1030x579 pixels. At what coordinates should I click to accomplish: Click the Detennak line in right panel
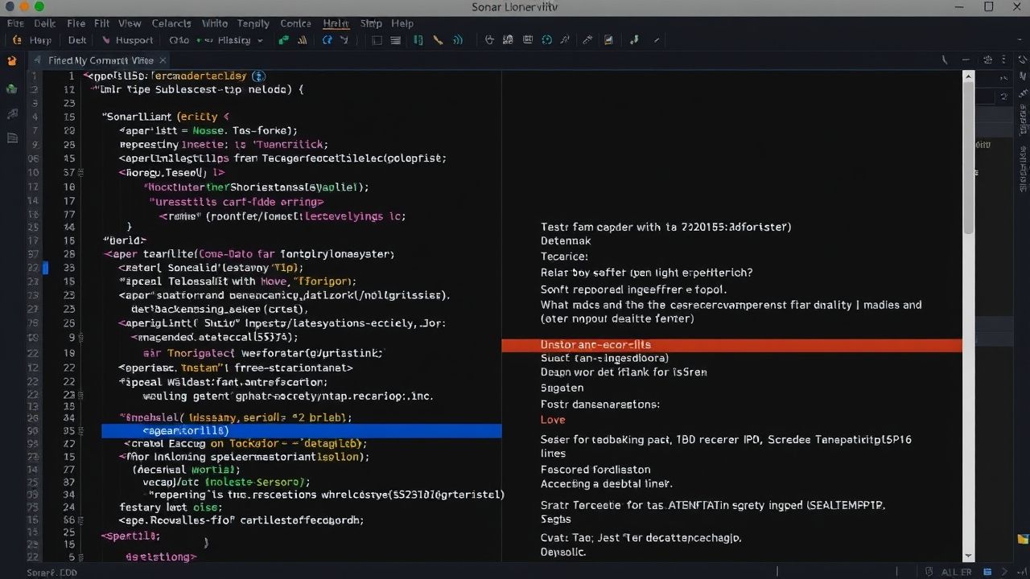tap(566, 241)
